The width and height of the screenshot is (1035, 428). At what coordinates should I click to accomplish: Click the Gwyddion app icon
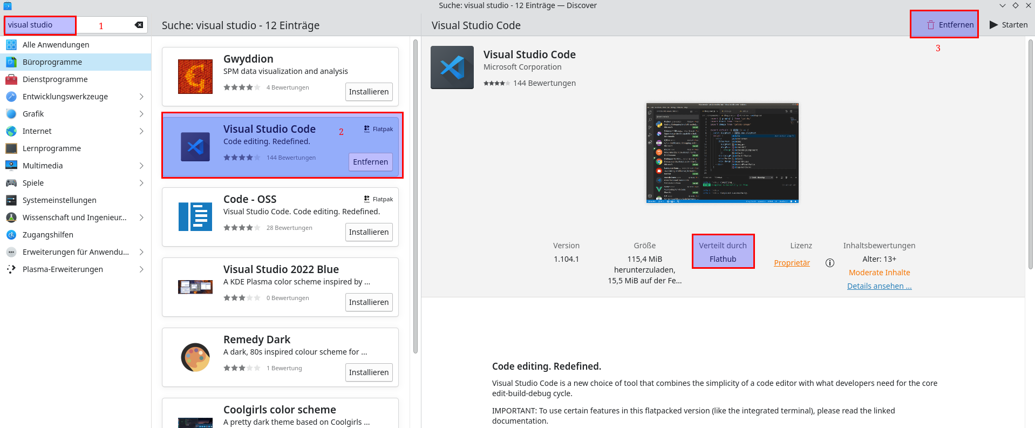pyautogui.click(x=195, y=77)
